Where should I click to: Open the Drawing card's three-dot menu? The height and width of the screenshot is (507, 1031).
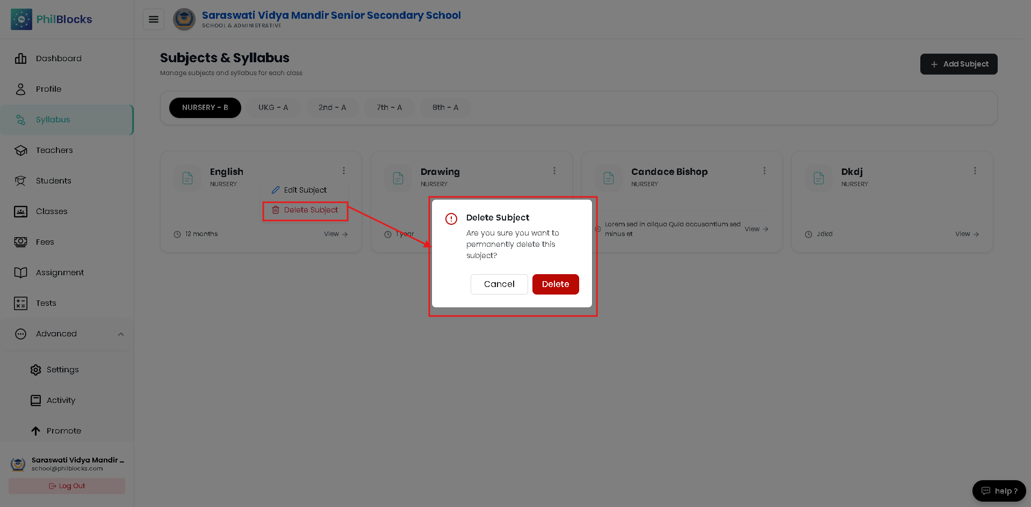(x=554, y=171)
